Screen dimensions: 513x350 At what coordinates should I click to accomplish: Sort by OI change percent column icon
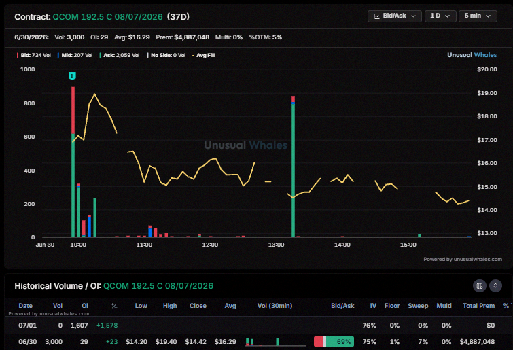114,306
